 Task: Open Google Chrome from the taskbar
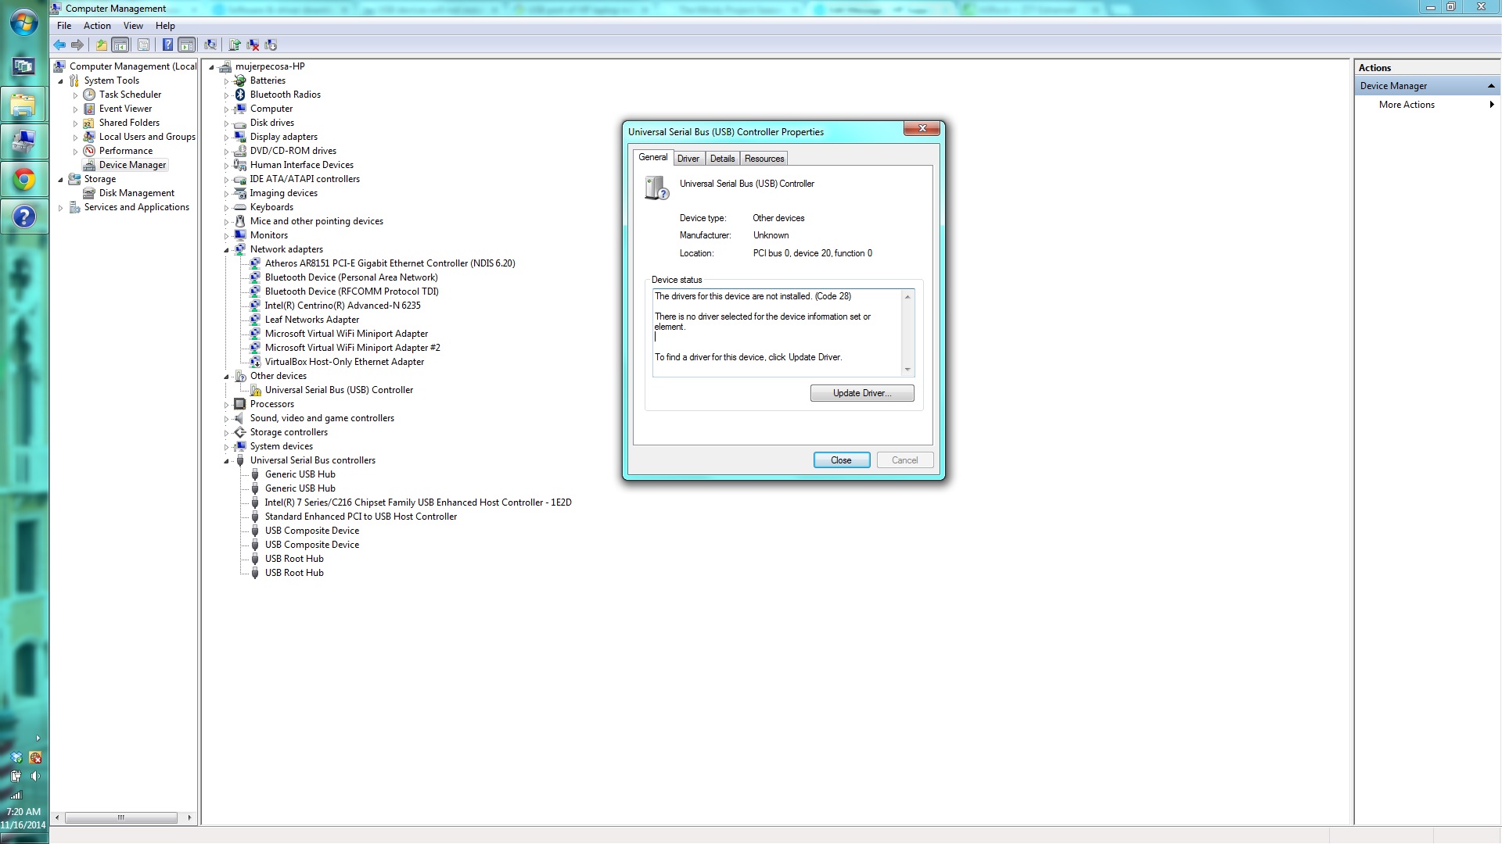tap(24, 181)
